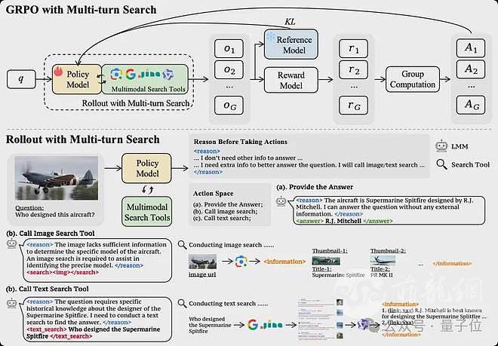Click the 'Reason Before Taking Actions' title
Viewport: 498px width, 346px height.
pos(241,142)
